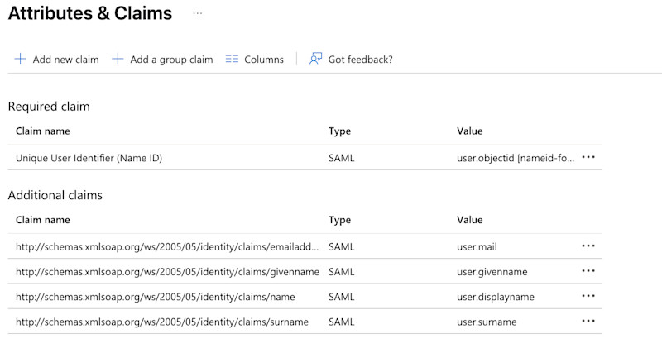Open ellipsis menu for Unique User Identifier claim
This screenshot has height=348, width=662.
tap(588, 157)
